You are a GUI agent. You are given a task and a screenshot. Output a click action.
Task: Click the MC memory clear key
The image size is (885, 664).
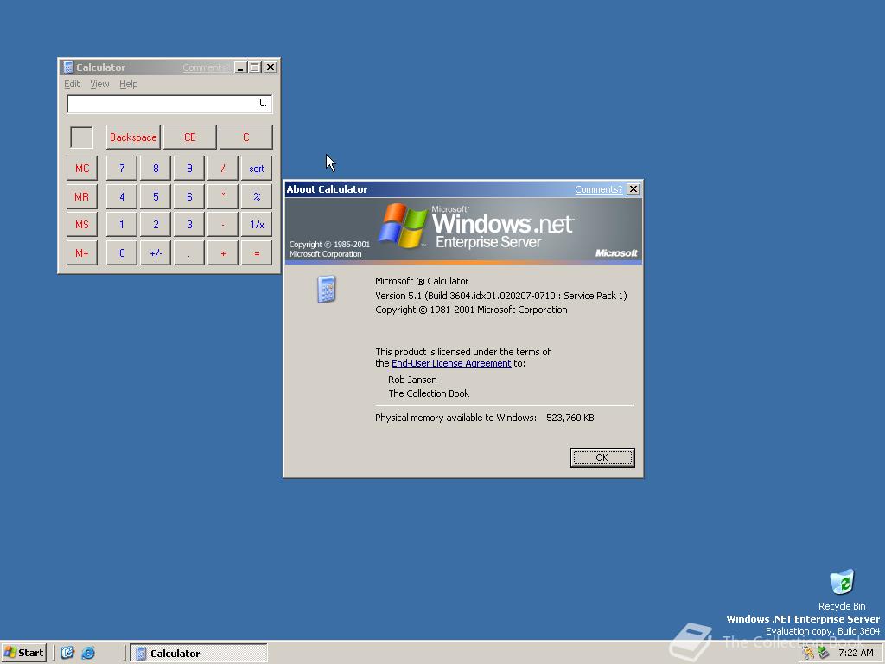pyautogui.click(x=82, y=169)
